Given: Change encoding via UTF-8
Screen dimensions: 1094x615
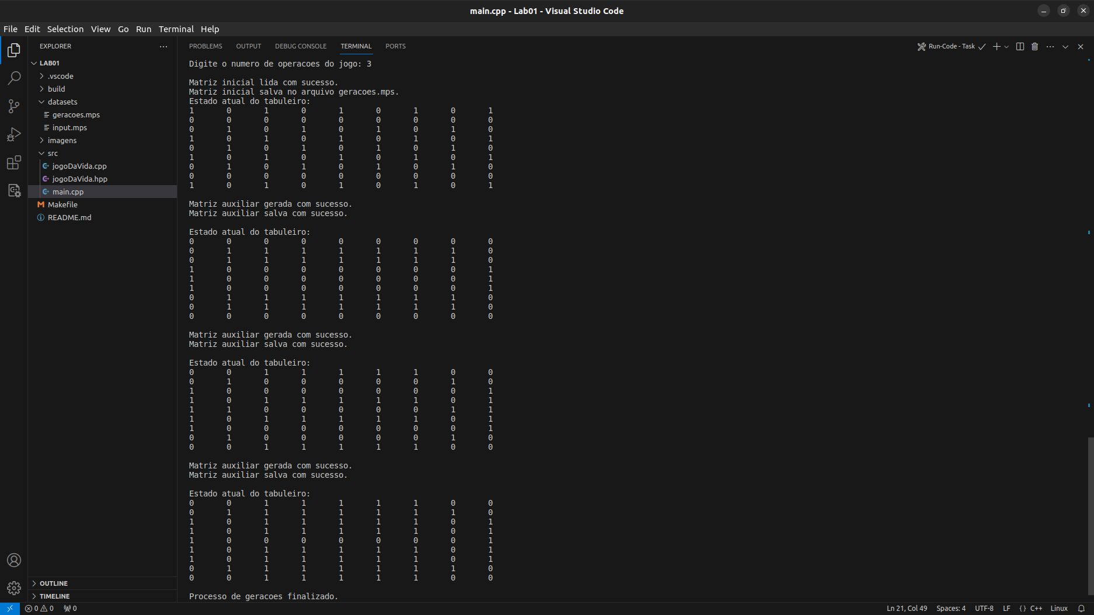Looking at the screenshot, I should click(984, 608).
